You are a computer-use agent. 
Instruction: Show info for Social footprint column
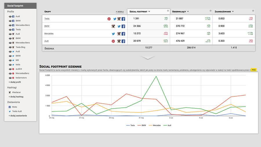point(168,11)
